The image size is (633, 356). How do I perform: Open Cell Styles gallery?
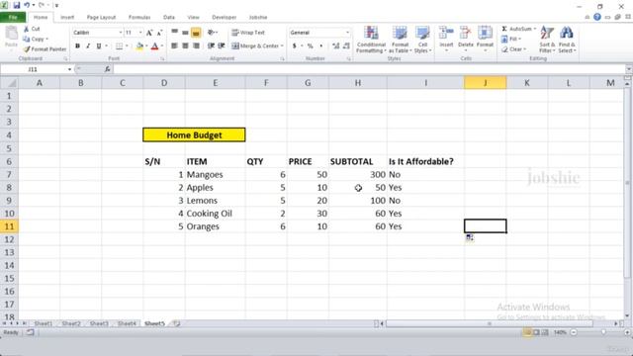coord(422,40)
